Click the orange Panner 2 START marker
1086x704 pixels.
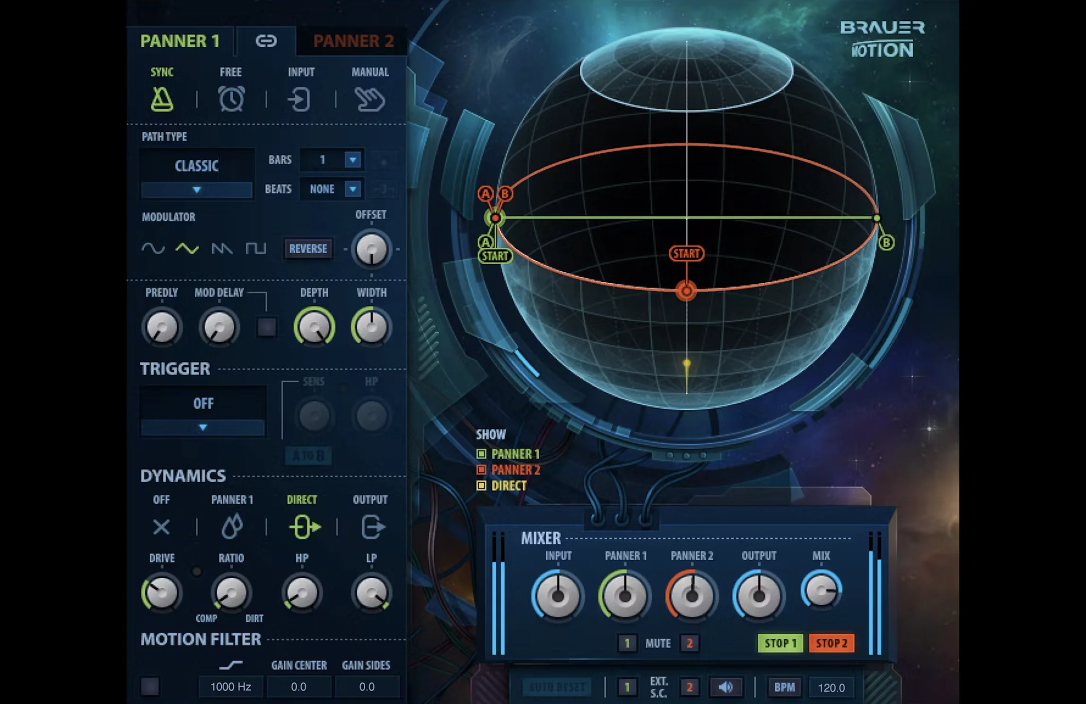[686, 253]
